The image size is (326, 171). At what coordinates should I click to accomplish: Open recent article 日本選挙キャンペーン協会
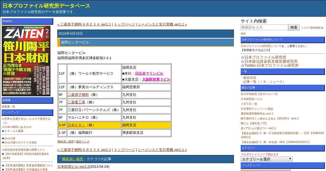(257, 109)
